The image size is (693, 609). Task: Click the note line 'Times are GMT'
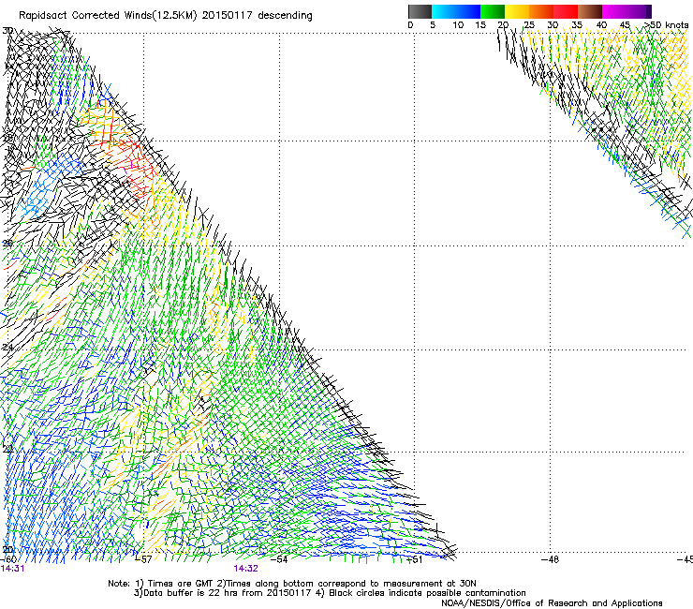click(x=181, y=584)
